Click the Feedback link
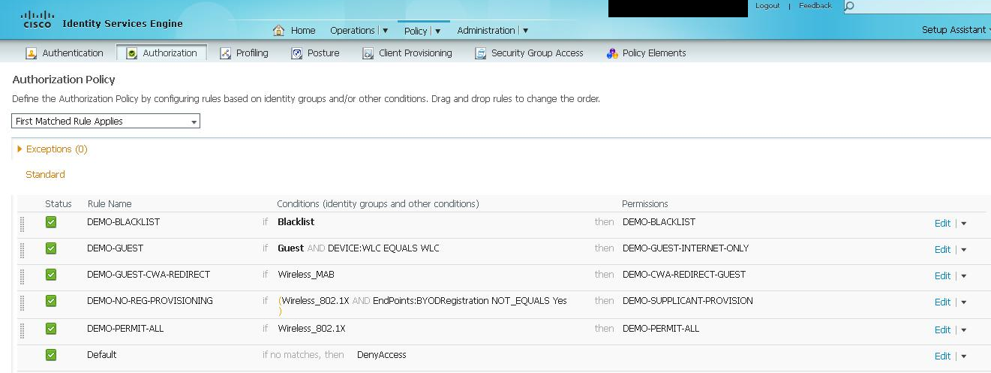This screenshot has height=373, width=991. pyautogui.click(x=815, y=6)
